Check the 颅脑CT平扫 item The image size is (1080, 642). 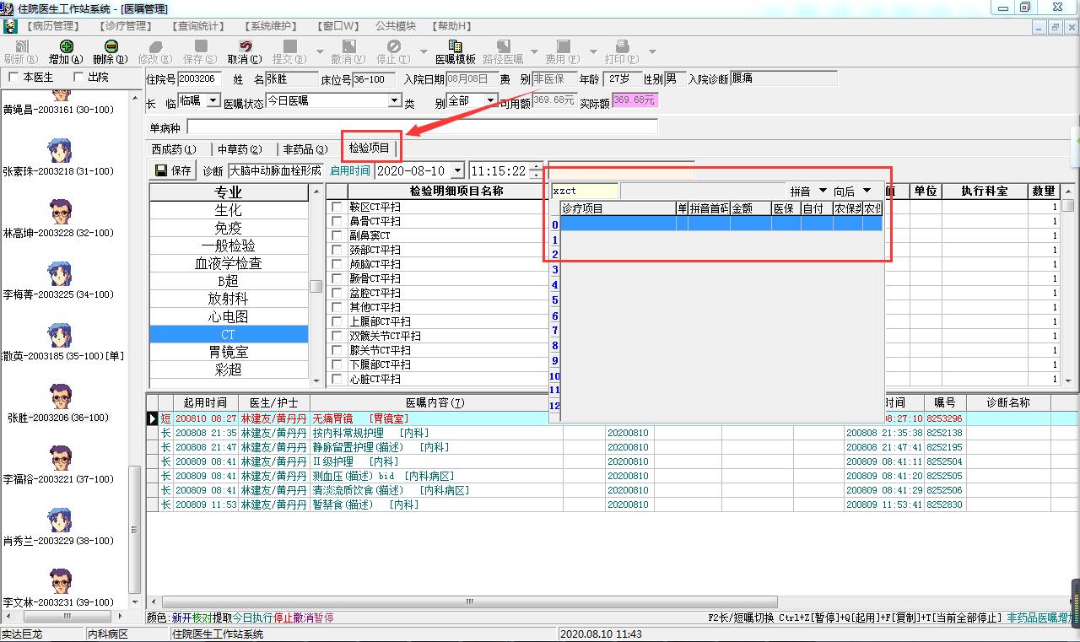pos(337,264)
